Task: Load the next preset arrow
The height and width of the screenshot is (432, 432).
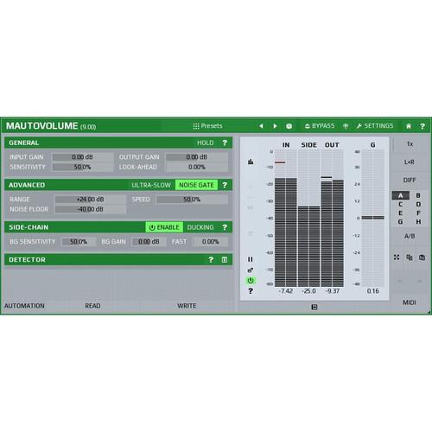Action: (x=275, y=126)
